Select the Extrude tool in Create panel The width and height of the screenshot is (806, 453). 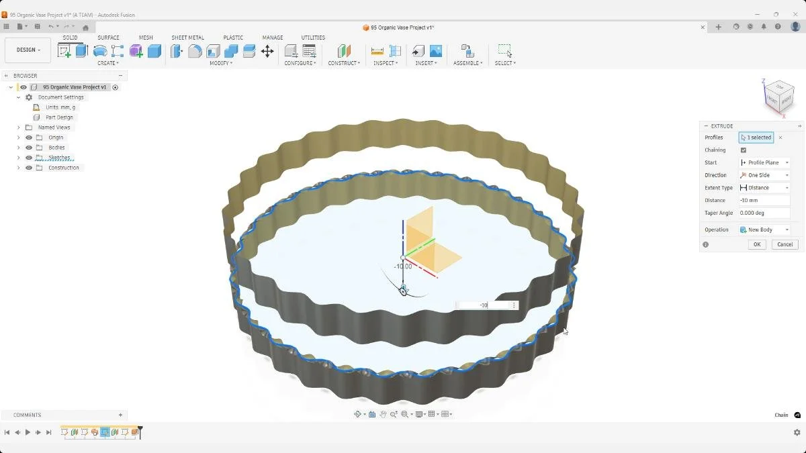point(82,50)
